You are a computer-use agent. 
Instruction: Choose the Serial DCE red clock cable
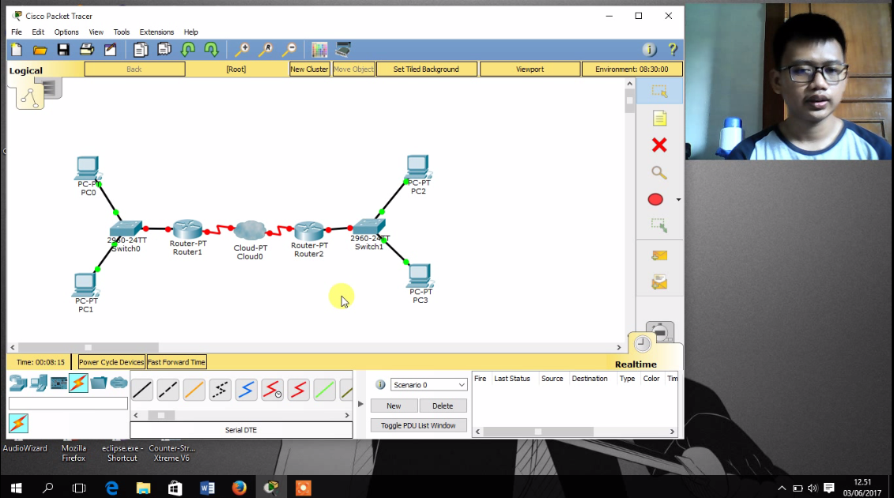pyautogui.click(x=273, y=390)
